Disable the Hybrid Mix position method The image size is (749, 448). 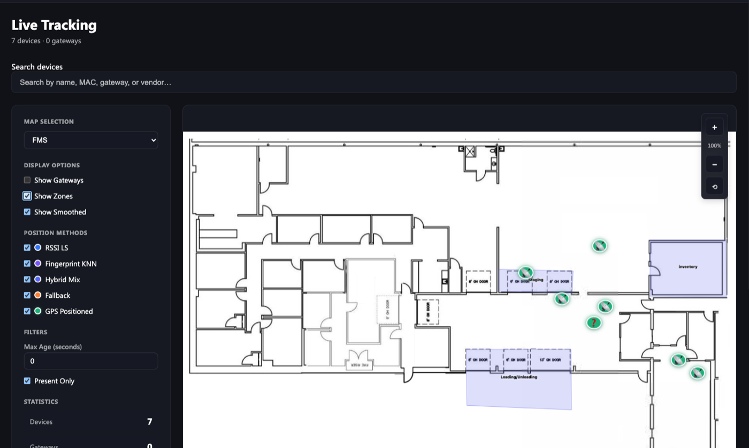coord(27,279)
